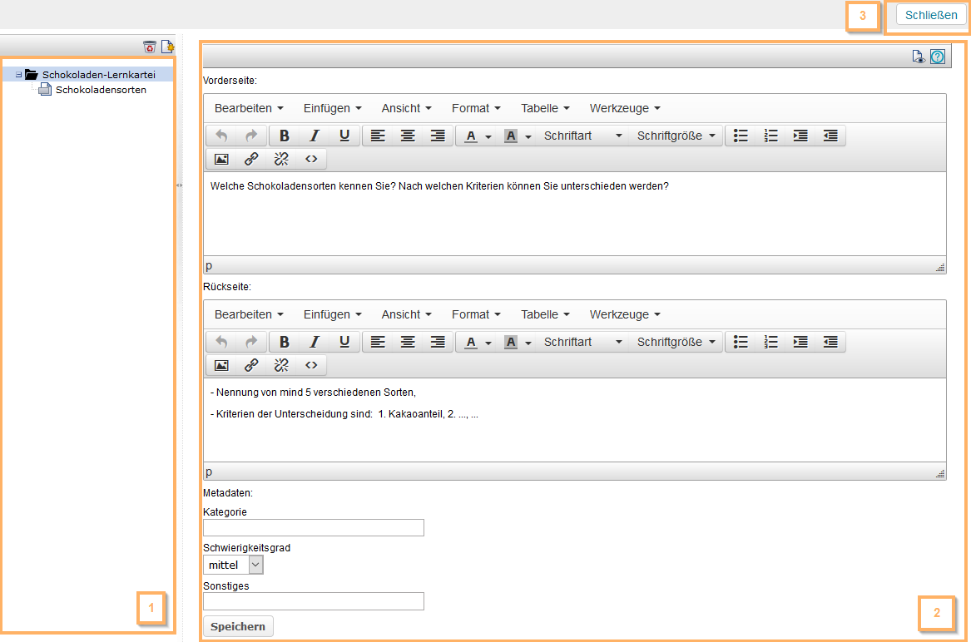Viewport: 971px width, 642px height.
Task: Toggle bold in the Vorderseite toolbar
Action: pos(285,136)
